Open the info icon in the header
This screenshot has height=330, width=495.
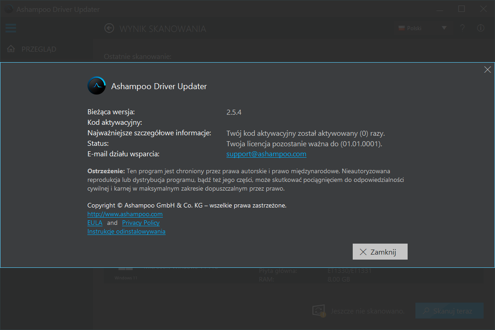[481, 28]
